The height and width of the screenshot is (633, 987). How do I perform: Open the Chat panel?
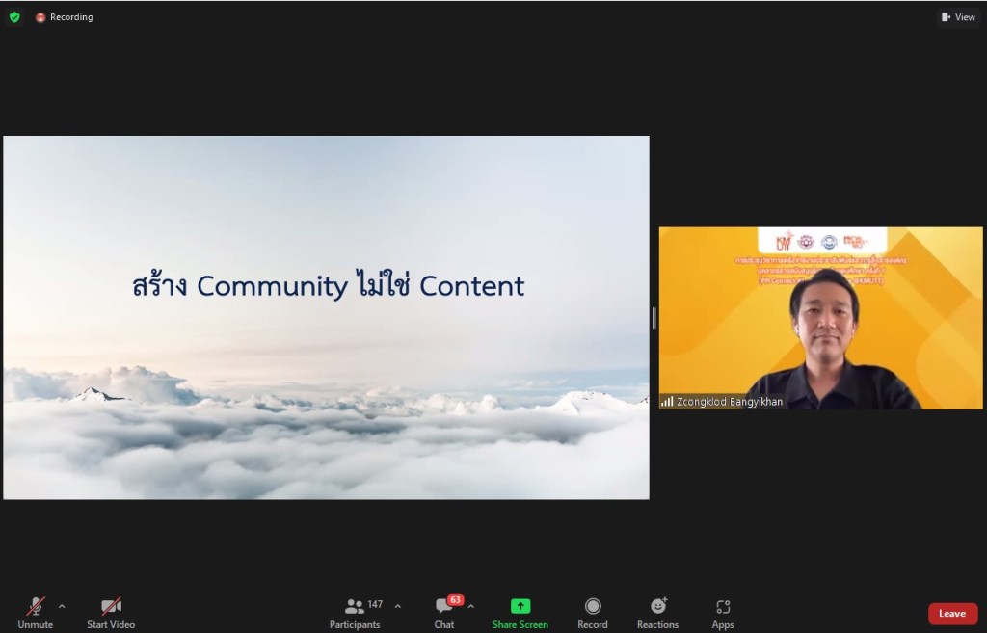(444, 612)
